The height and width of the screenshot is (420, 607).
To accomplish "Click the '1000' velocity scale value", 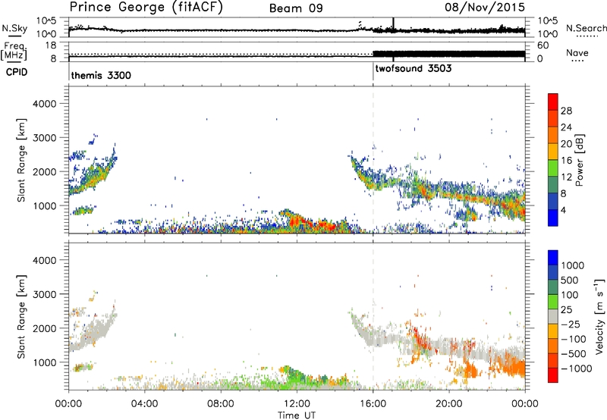I will (x=573, y=265).
